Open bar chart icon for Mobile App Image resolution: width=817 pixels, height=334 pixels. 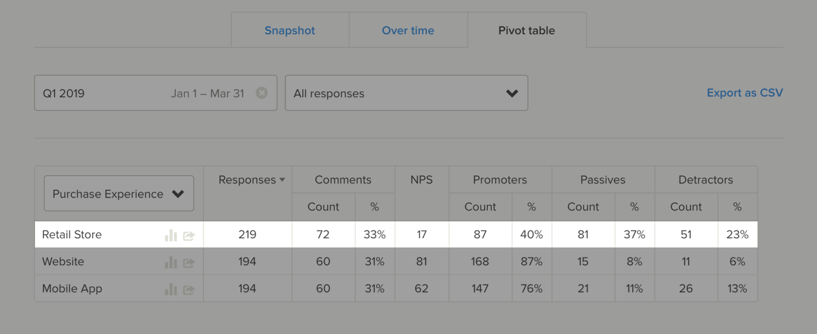tap(171, 289)
